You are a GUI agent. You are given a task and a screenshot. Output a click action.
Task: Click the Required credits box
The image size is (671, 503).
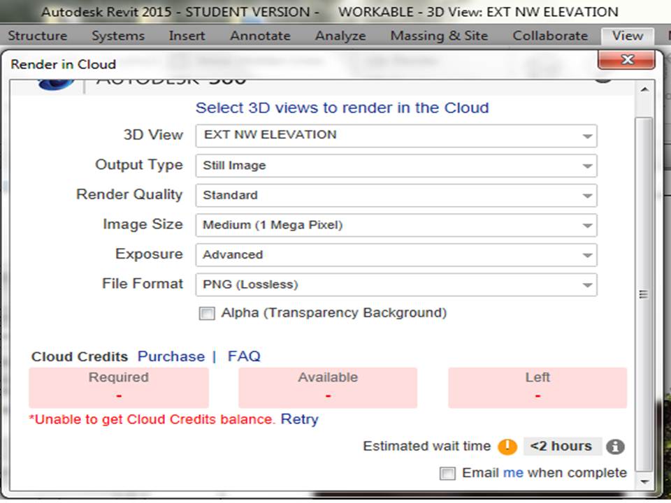pos(119,388)
